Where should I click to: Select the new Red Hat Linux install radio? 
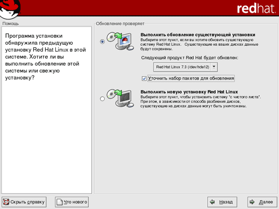102,99
